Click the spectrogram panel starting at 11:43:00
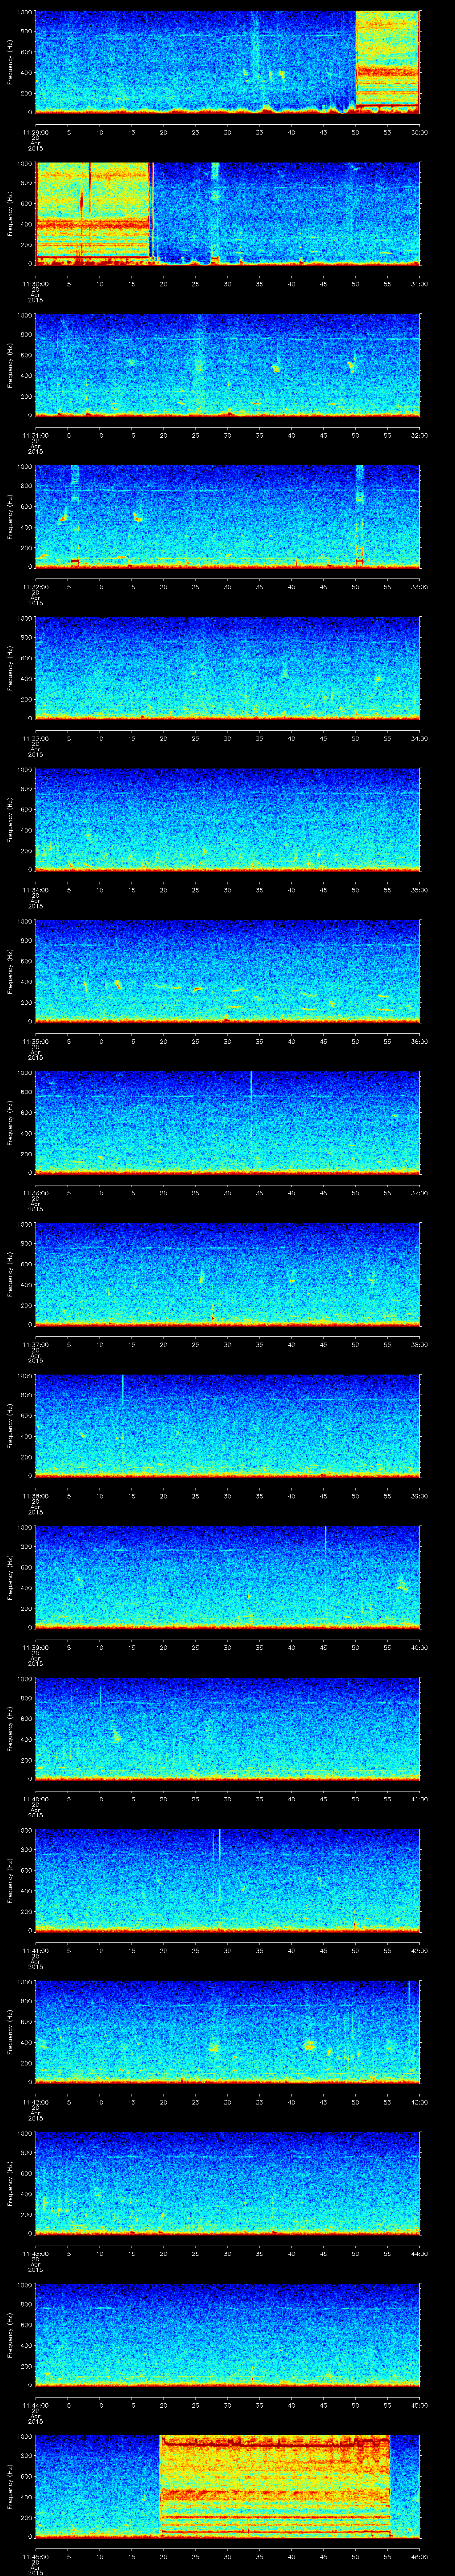The width and height of the screenshot is (455, 2576). click(x=227, y=2183)
